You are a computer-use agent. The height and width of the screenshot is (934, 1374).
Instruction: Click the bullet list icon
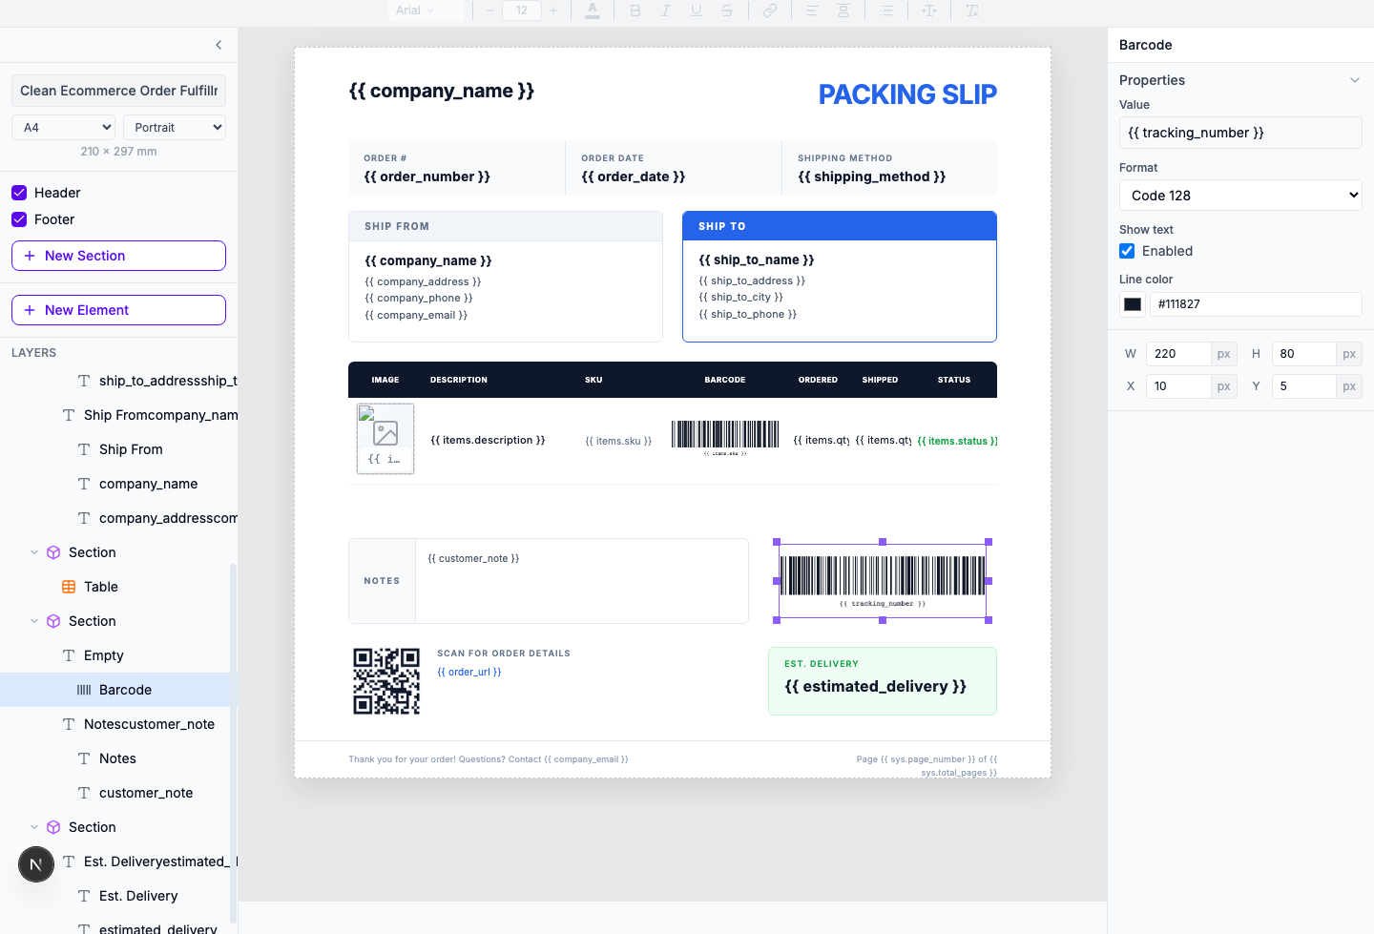(x=886, y=10)
